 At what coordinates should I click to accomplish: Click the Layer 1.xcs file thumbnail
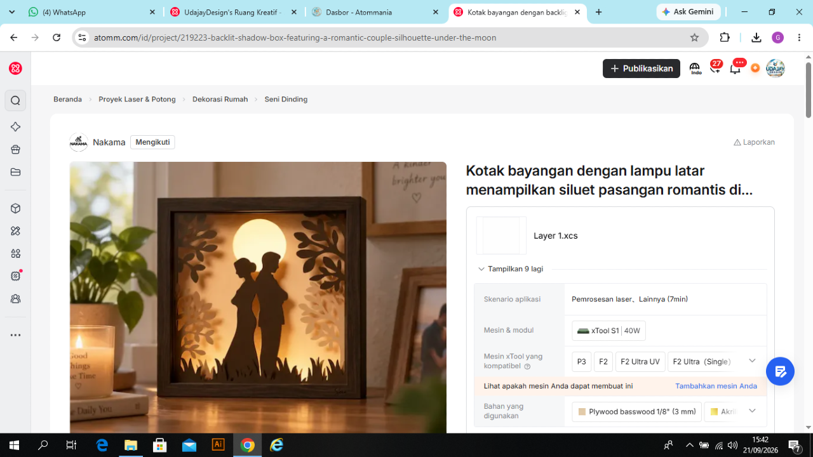pos(501,235)
